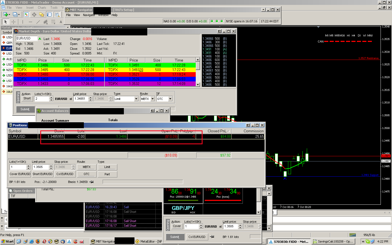Toggle the Terminal window toolbar button
The height and width of the screenshot is (245, 392).
[x=49, y=14]
